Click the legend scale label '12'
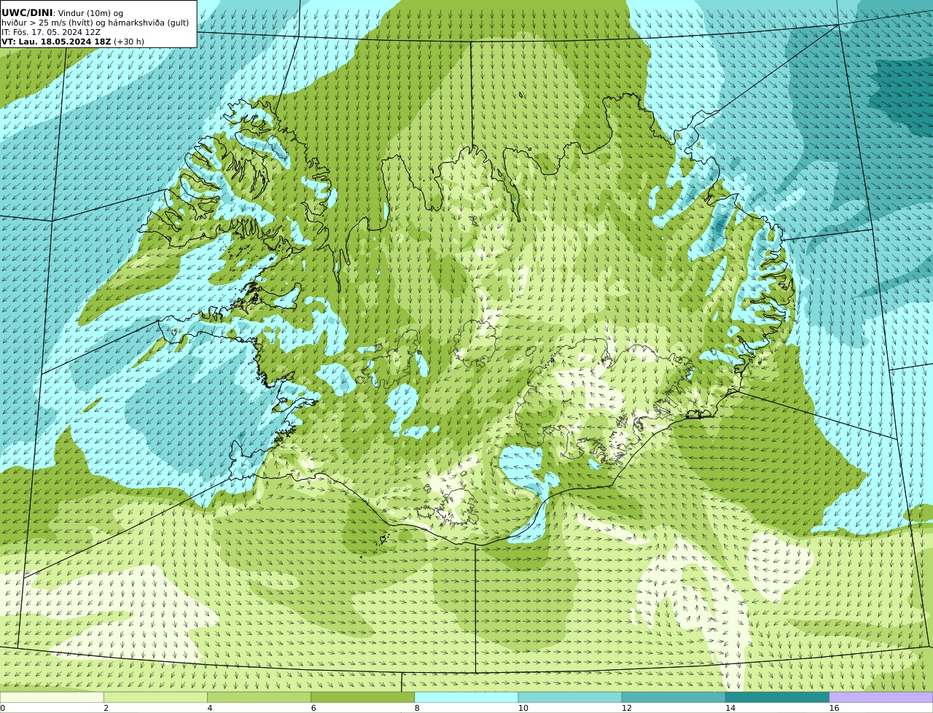Screen dimensions: 933x713 point(627,708)
